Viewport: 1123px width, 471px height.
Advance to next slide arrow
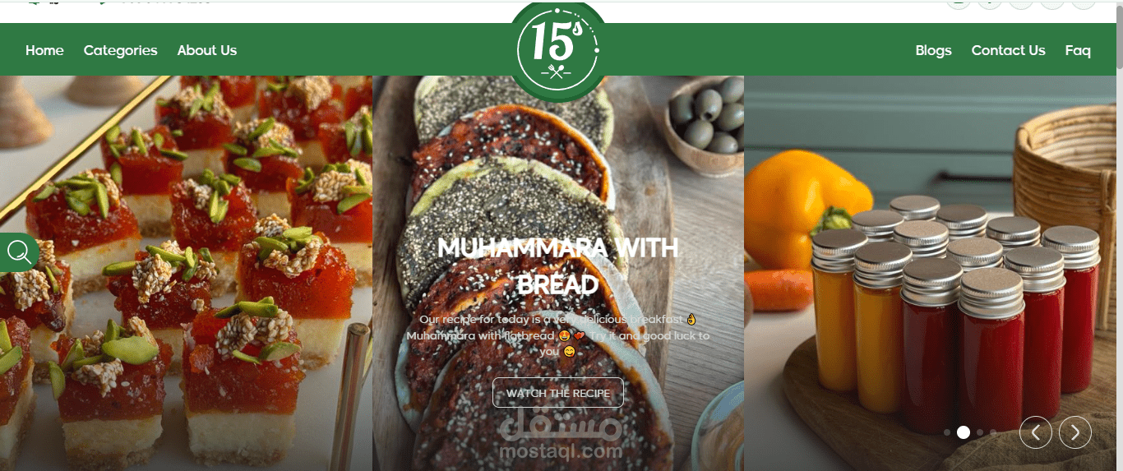1075,432
